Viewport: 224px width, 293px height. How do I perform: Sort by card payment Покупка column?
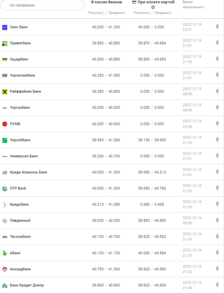tap(142, 13)
